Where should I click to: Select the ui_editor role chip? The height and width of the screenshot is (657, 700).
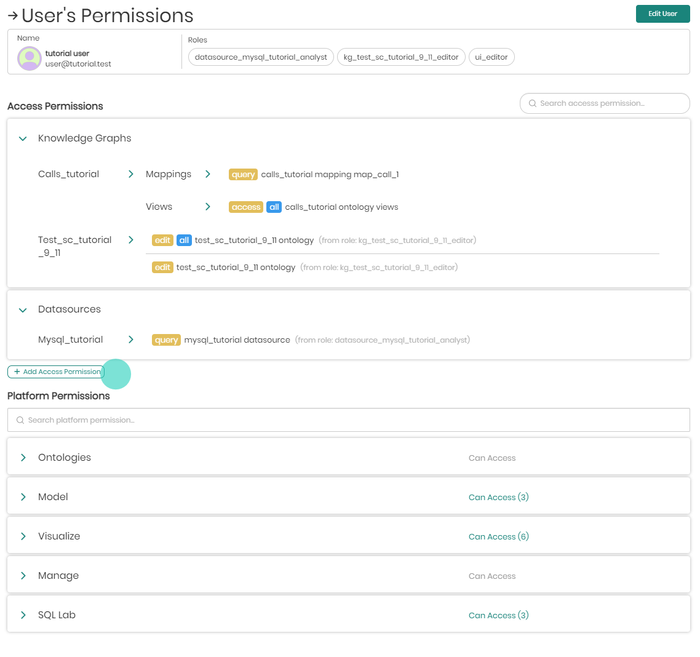click(491, 57)
